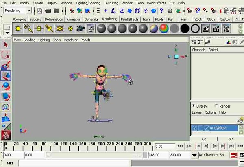Select the Render radio button

[216, 106]
